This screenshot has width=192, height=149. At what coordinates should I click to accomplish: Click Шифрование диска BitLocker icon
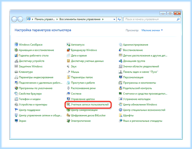[x=68, y=115]
